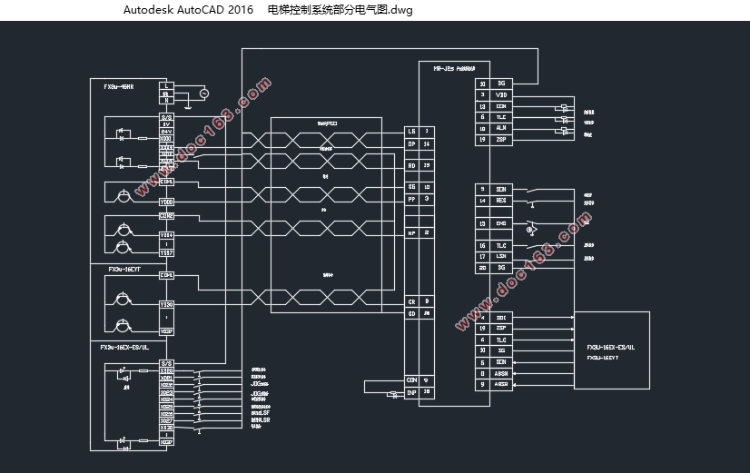The width and height of the screenshot is (750, 473).
Task: Click the LSF limit switch label
Action: (261, 413)
